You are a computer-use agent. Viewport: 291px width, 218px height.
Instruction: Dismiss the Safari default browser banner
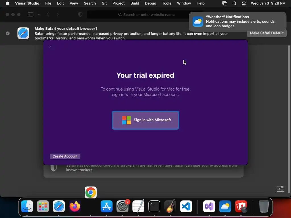8,33
